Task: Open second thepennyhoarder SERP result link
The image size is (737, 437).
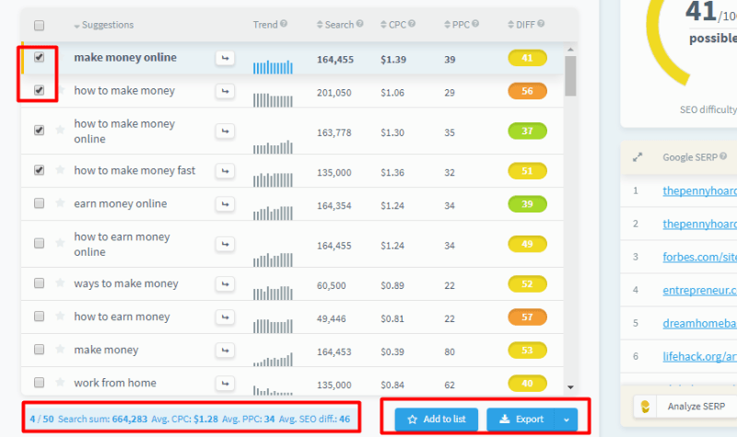Action: (700, 224)
